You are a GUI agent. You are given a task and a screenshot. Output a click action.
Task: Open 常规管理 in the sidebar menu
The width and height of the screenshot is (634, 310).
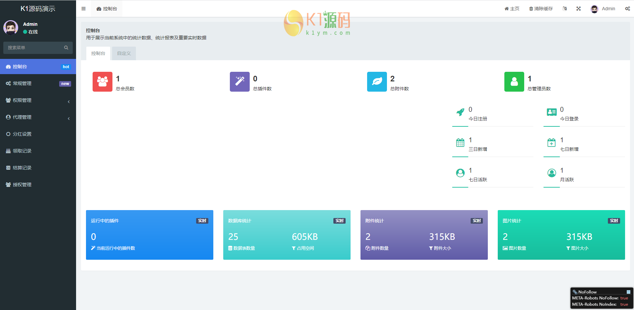pyautogui.click(x=38, y=83)
